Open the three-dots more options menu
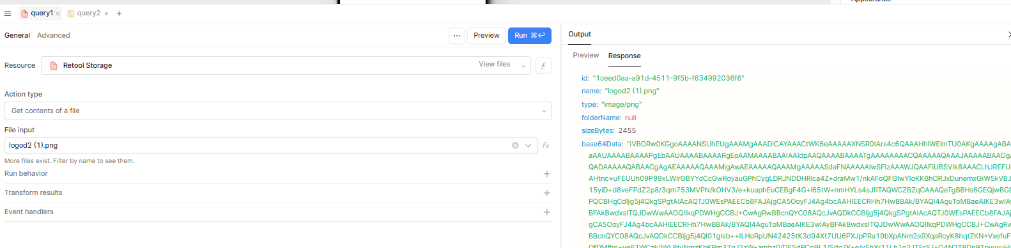This screenshot has height=248, width=1011. click(457, 36)
